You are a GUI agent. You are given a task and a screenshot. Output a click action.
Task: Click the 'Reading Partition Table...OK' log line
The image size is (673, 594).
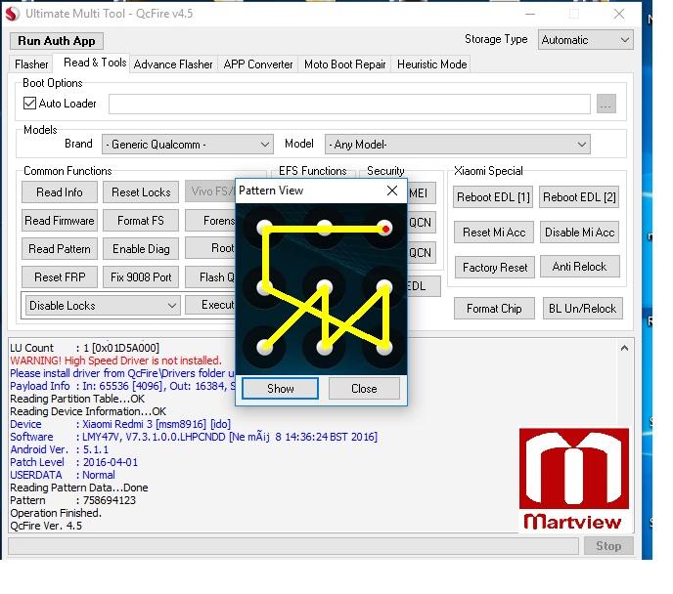click(x=77, y=399)
